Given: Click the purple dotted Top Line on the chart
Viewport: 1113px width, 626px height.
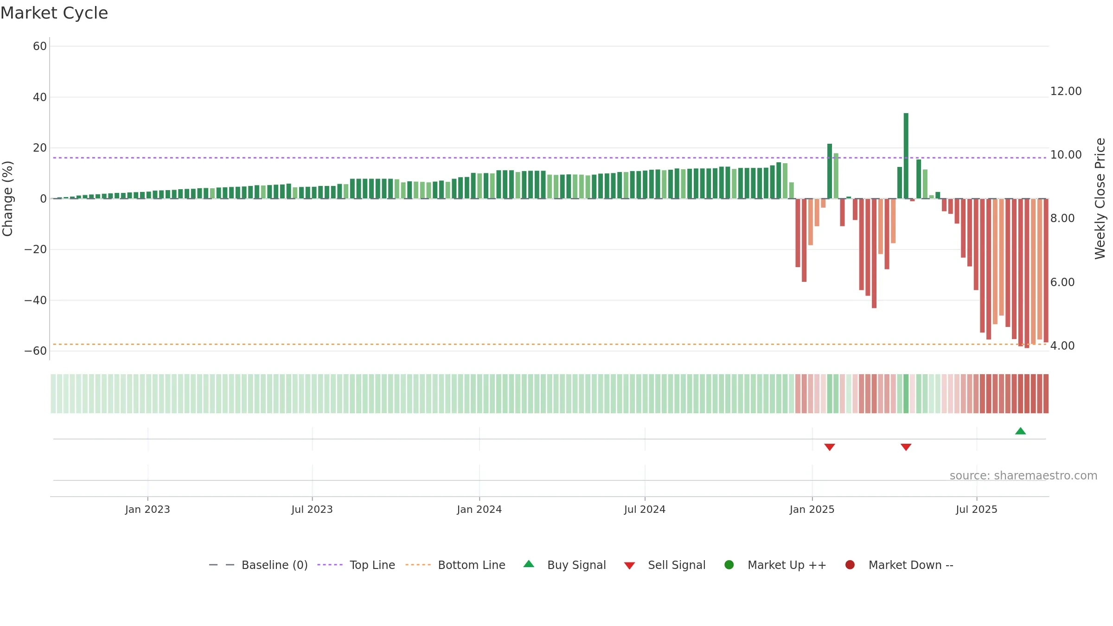Looking at the screenshot, I should pos(550,158).
